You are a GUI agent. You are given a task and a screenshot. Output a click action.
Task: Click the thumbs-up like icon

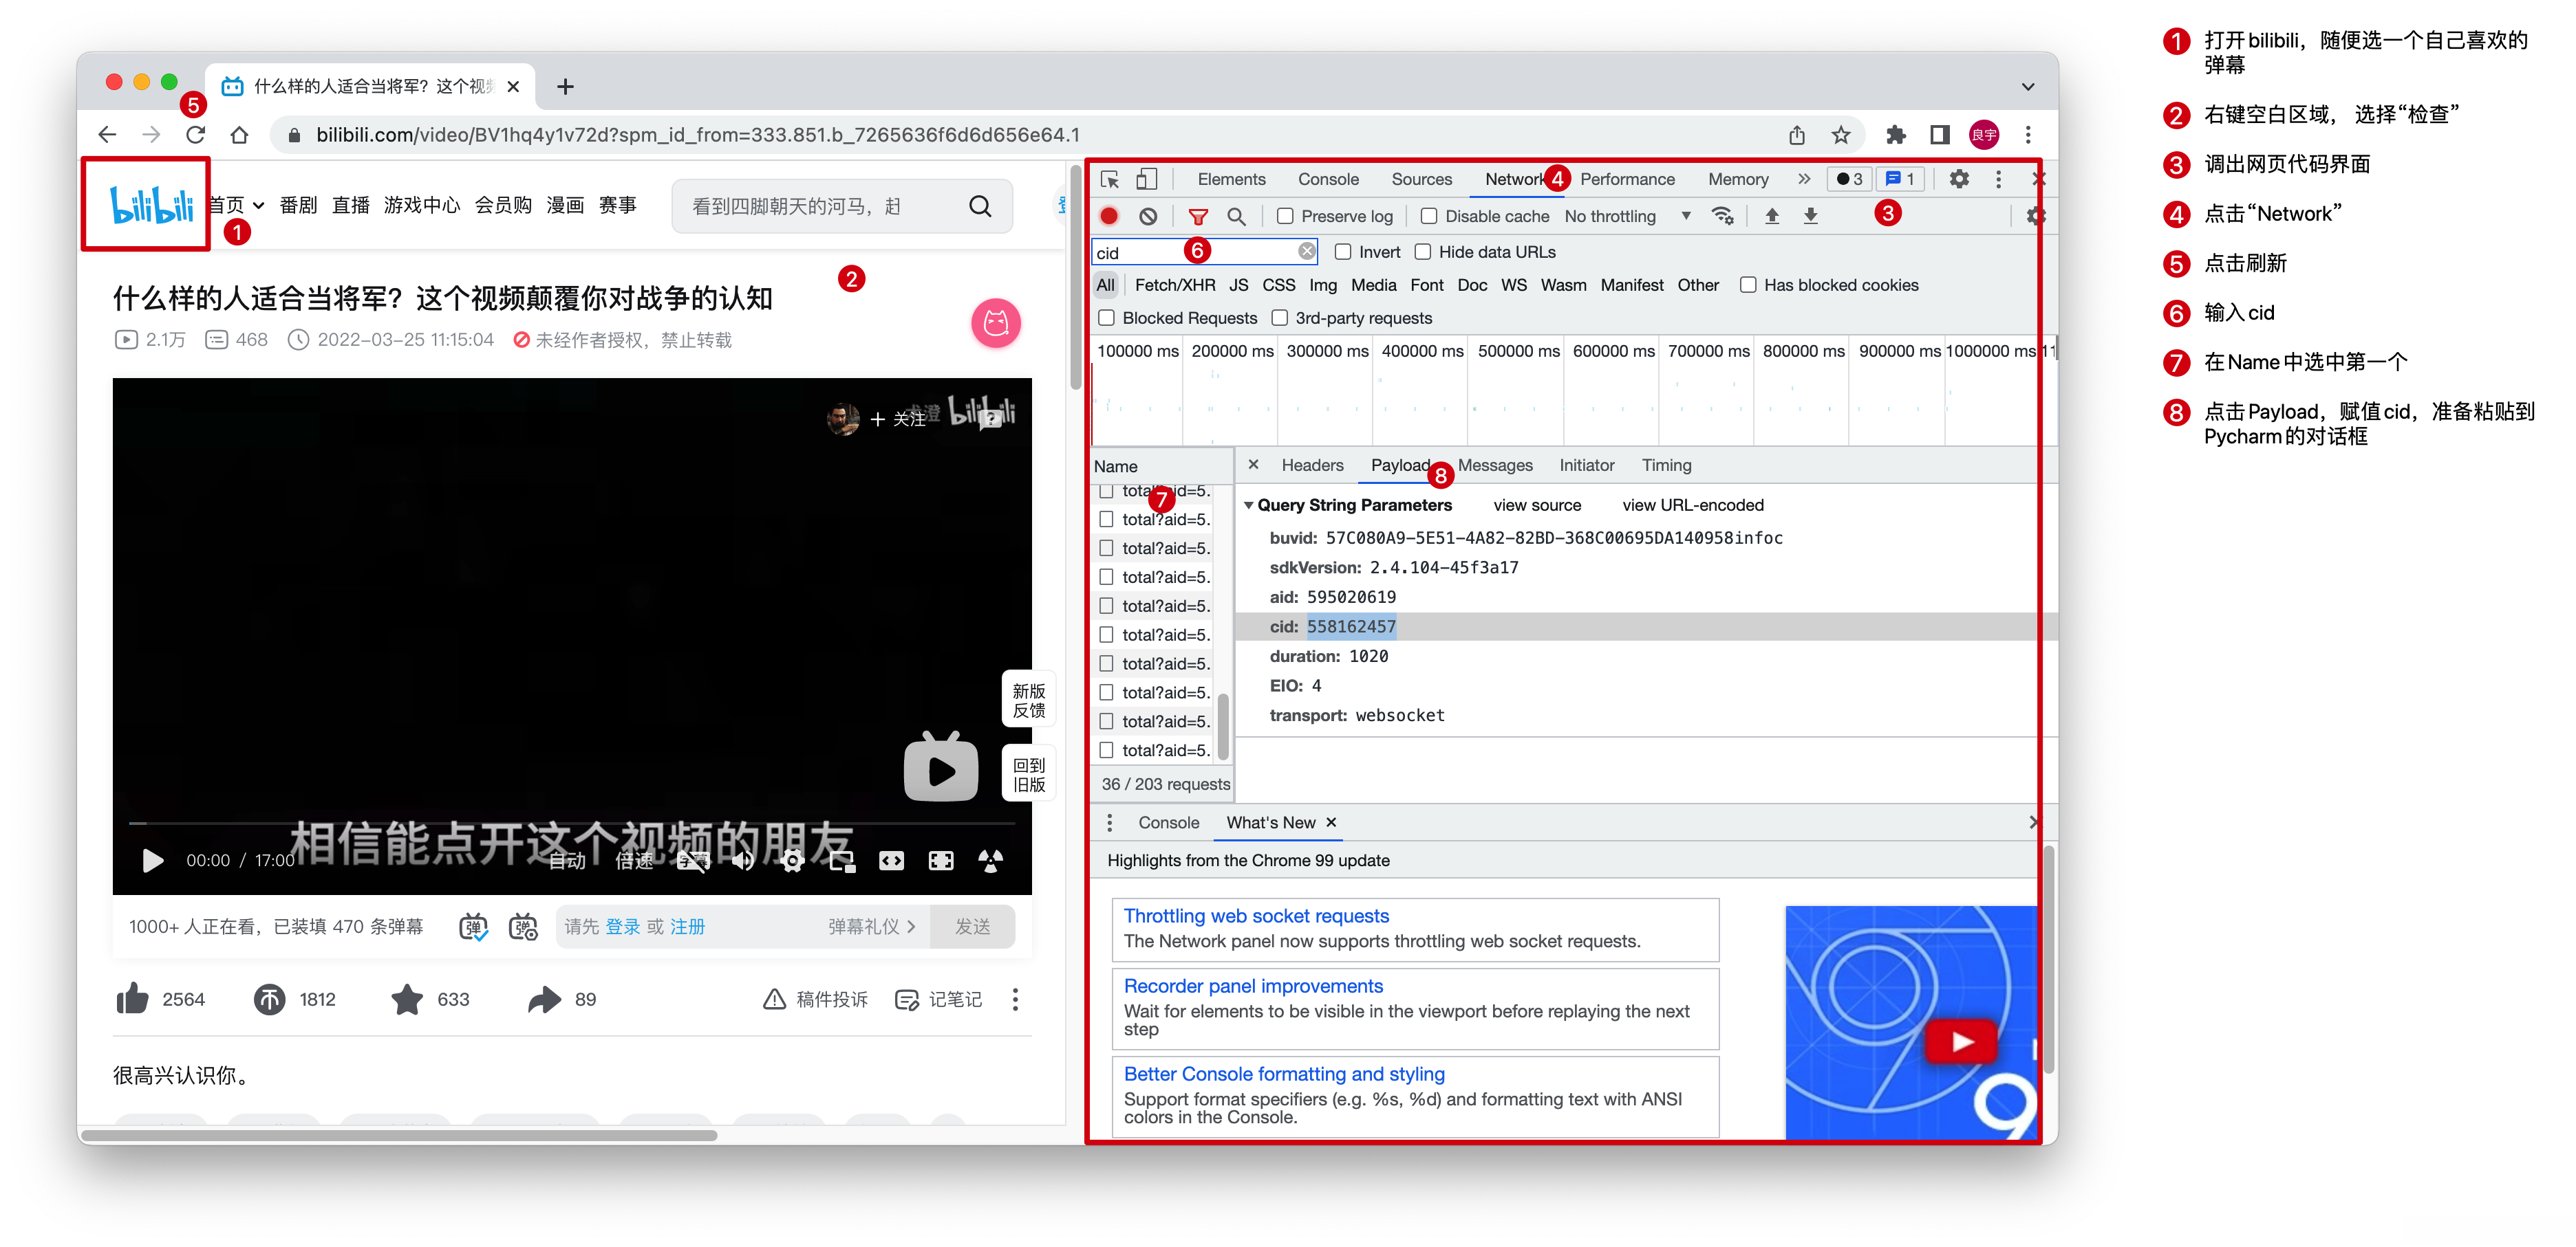click(132, 1000)
